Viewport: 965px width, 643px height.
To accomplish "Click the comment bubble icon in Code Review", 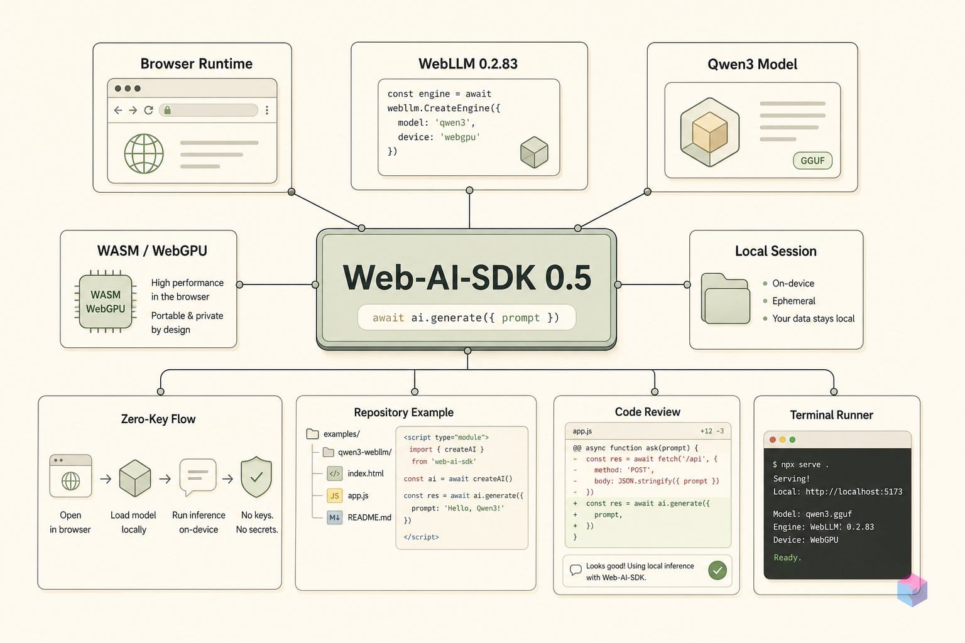I will click(575, 570).
